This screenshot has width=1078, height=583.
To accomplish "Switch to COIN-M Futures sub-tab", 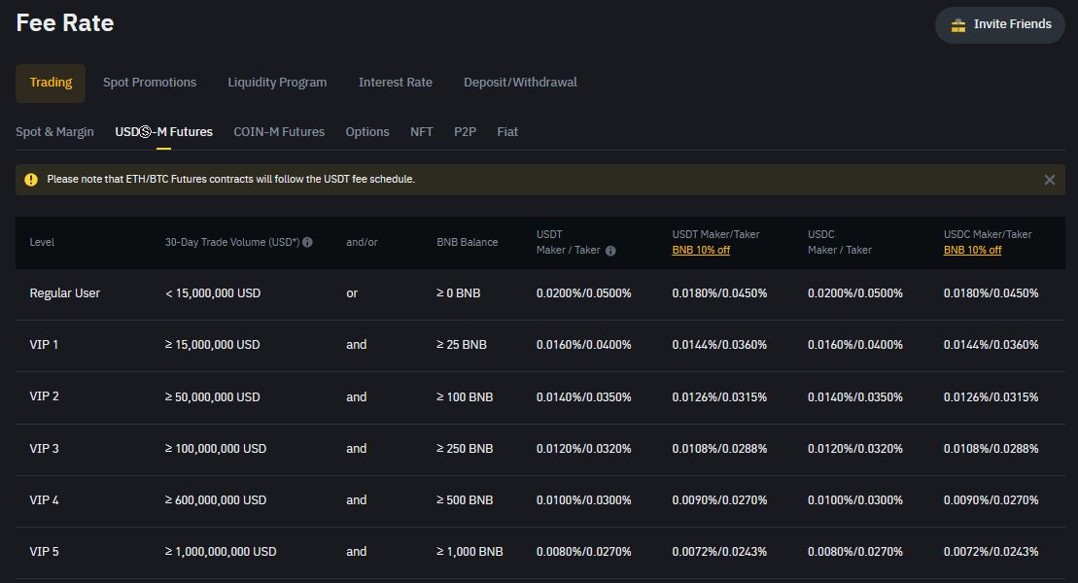I will click(279, 132).
